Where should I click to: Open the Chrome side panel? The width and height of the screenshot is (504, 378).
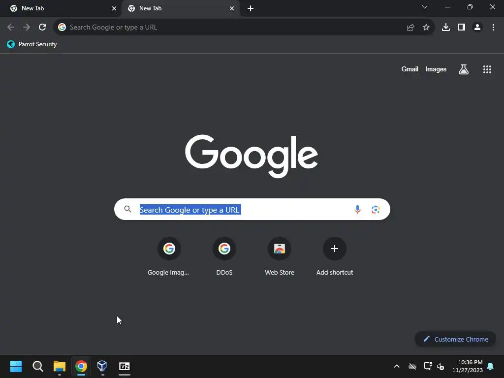coord(462,28)
